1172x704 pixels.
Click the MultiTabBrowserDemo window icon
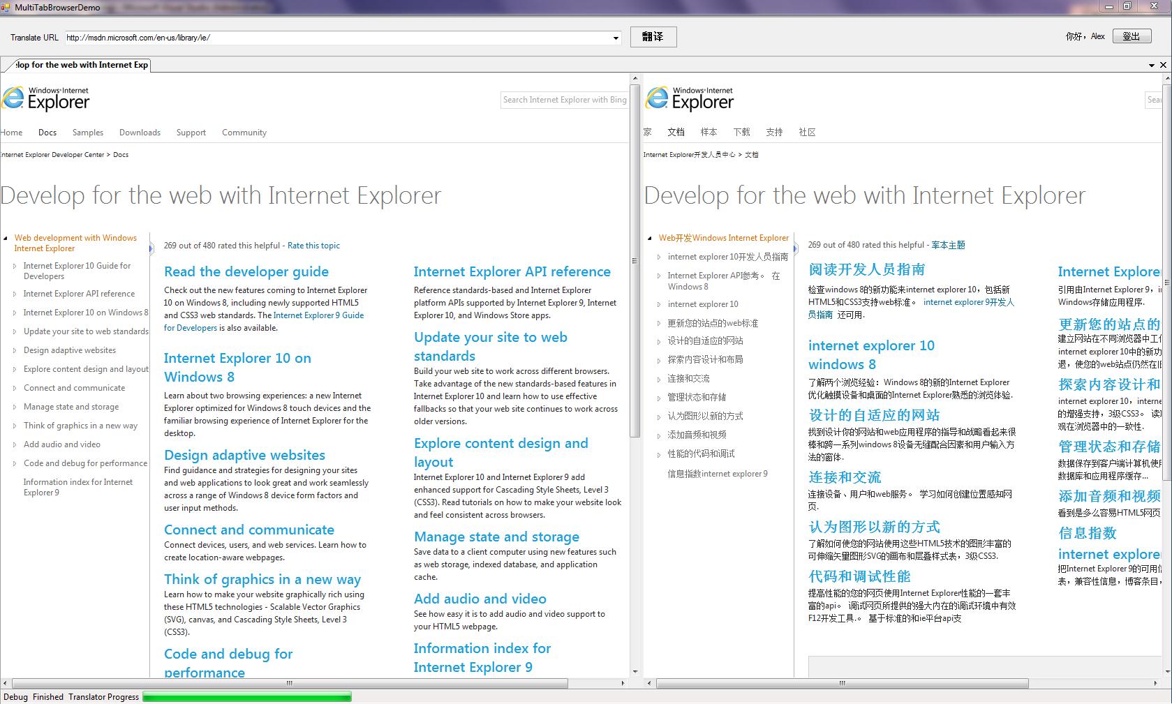pos(7,7)
